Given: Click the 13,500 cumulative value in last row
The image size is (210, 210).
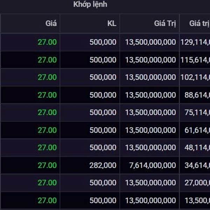Looking at the screenshot, I should (x=197, y=201).
